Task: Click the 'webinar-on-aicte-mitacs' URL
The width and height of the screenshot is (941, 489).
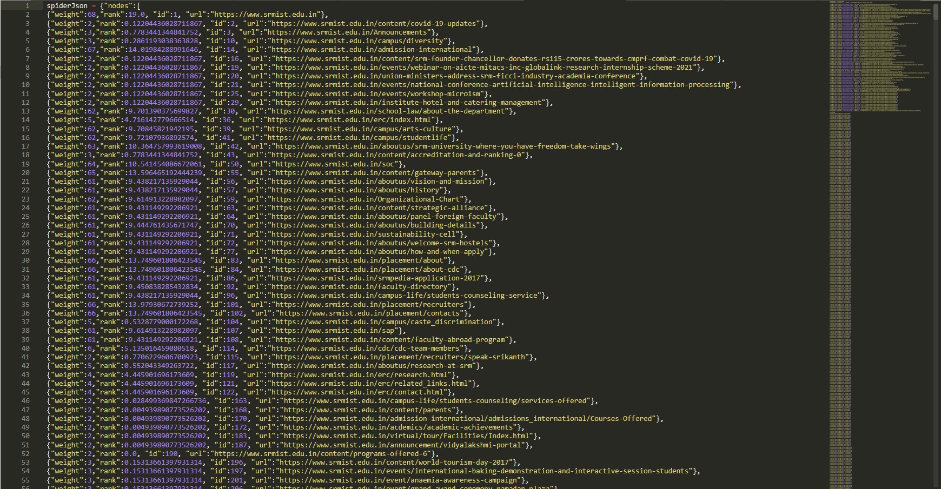Action: click(483, 68)
